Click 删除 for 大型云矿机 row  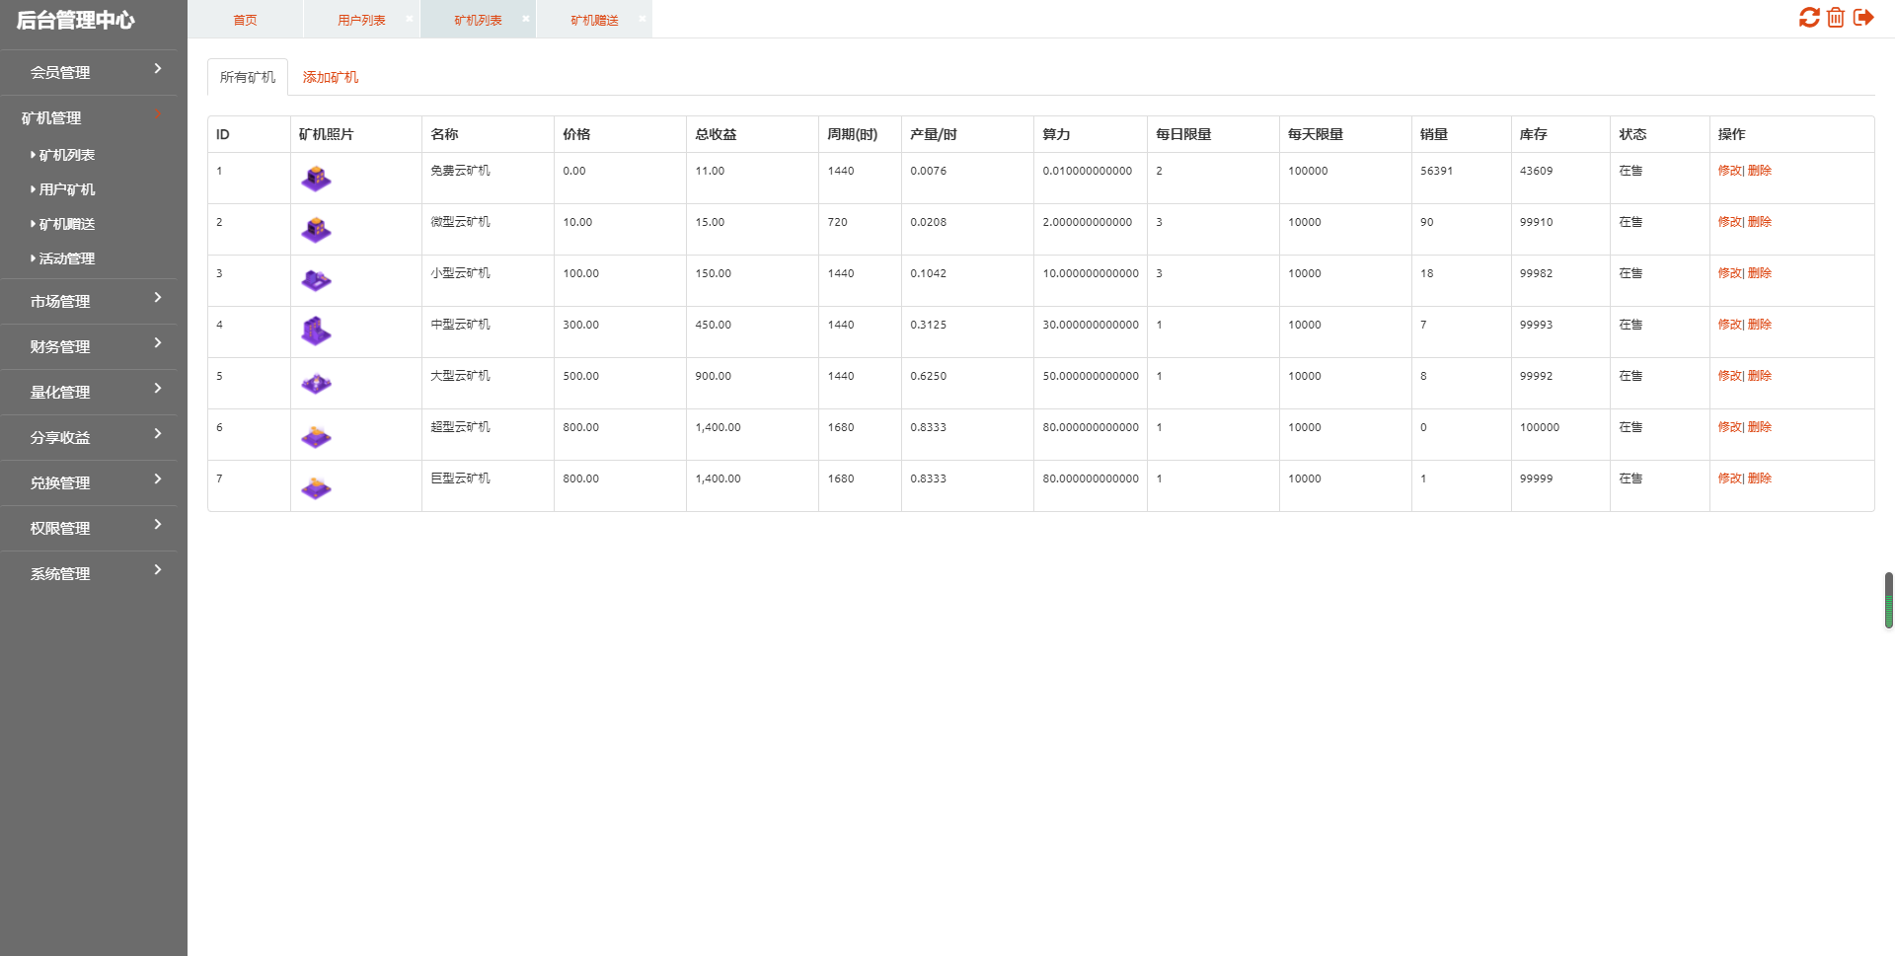point(1760,376)
